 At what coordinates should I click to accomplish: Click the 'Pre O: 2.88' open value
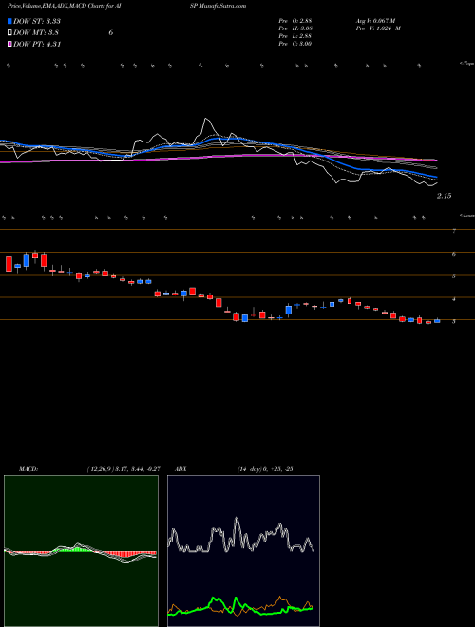(295, 21)
